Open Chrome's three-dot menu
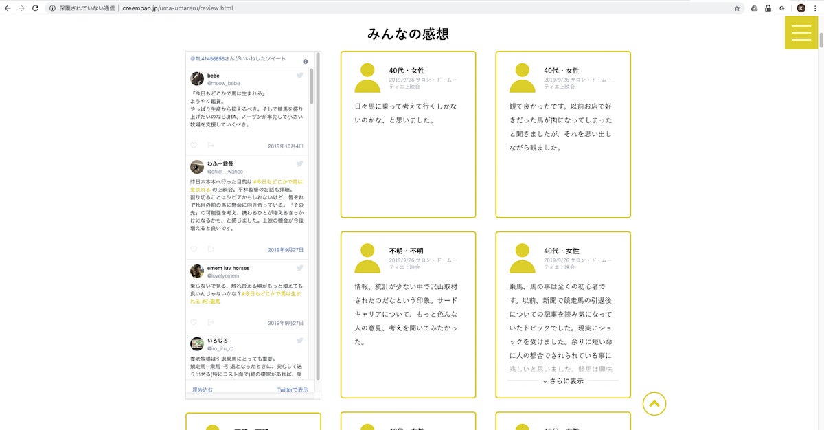824x430 pixels. (816, 8)
